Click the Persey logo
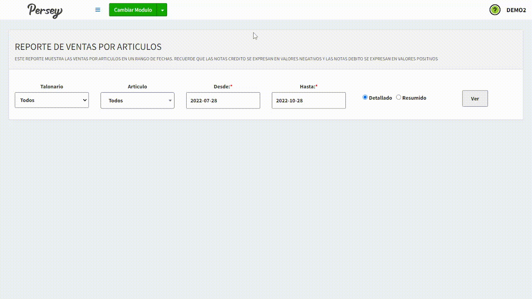Viewport: 532px width, 299px height. 45,10
